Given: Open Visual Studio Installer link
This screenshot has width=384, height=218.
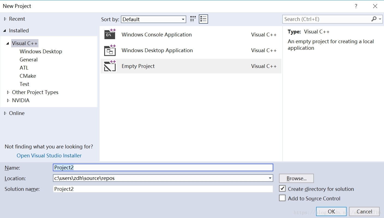Looking at the screenshot, I should pos(49,155).
